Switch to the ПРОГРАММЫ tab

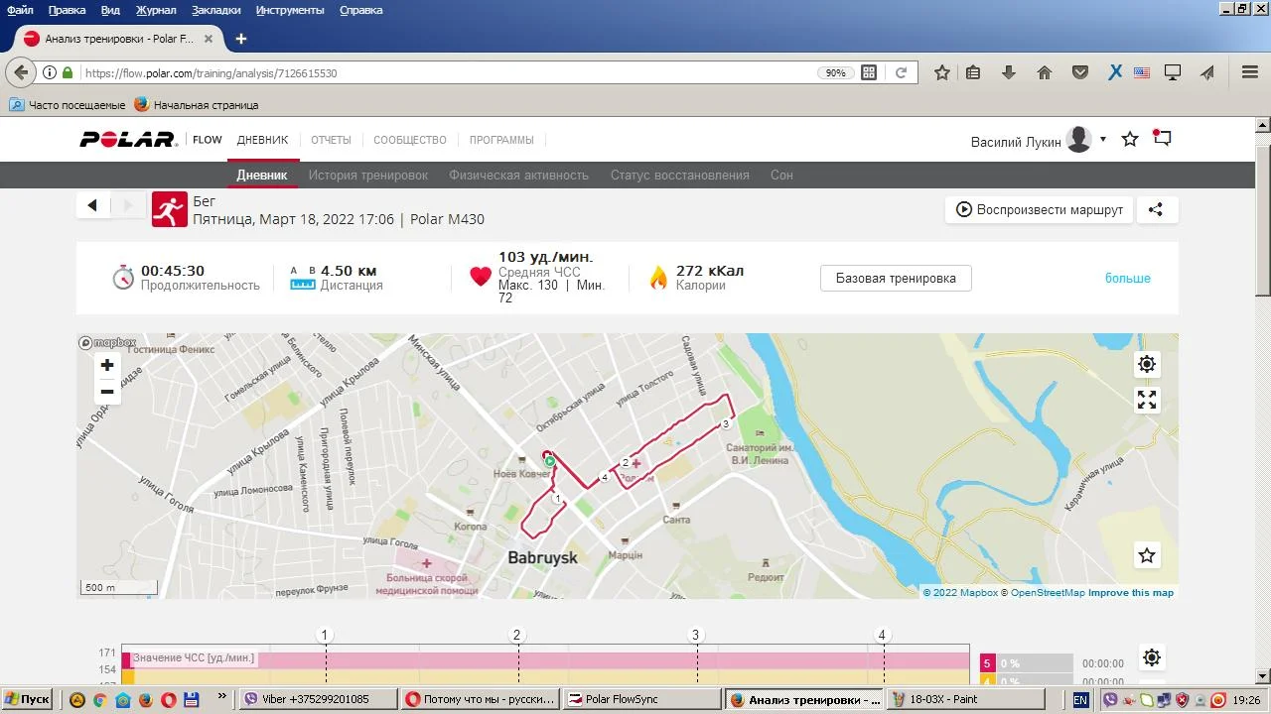pyautogui.click(x=501, y=140)
